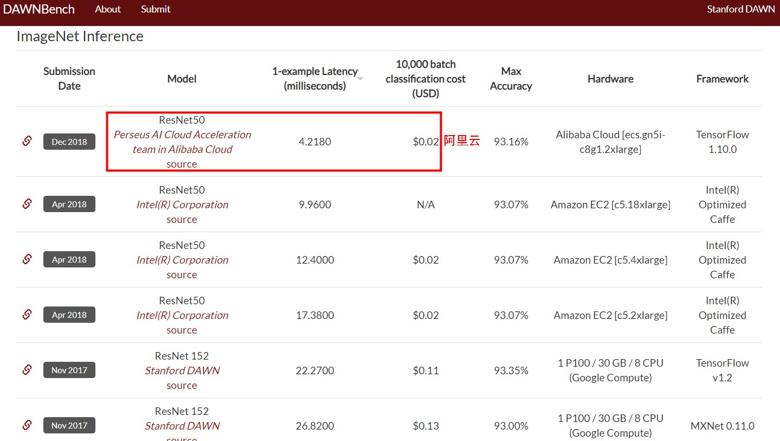Open source link in the 17.3800 latency row
780x441 pixels.
point(182,330)
